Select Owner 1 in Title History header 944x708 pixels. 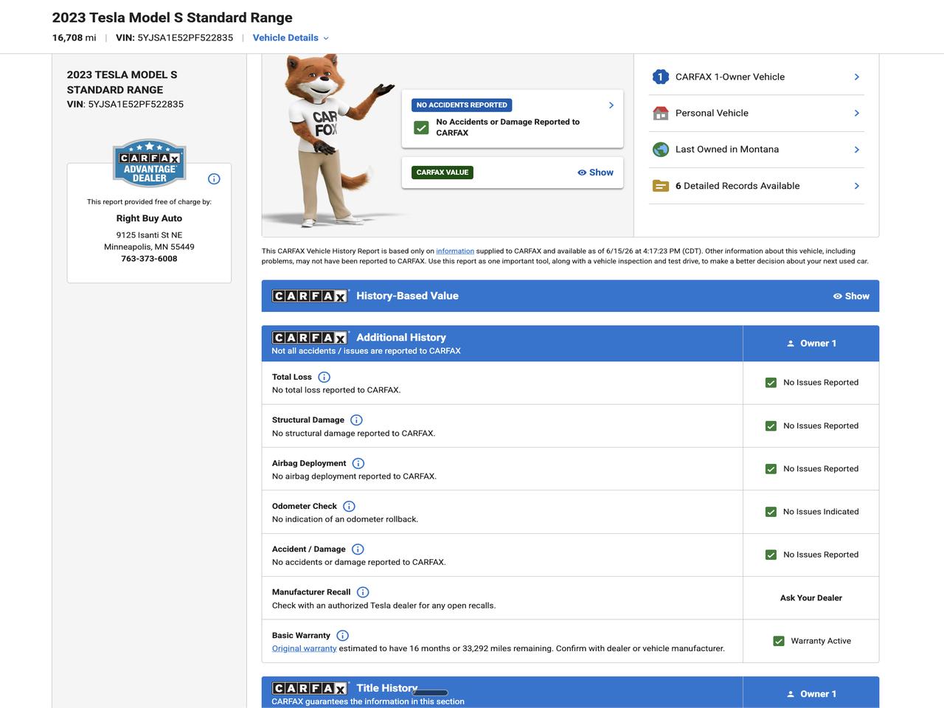(811, 694)
